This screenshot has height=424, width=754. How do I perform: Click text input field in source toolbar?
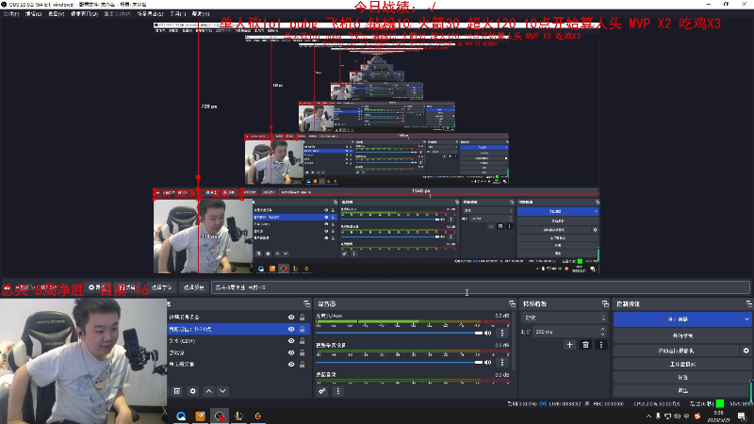[481, 287]
